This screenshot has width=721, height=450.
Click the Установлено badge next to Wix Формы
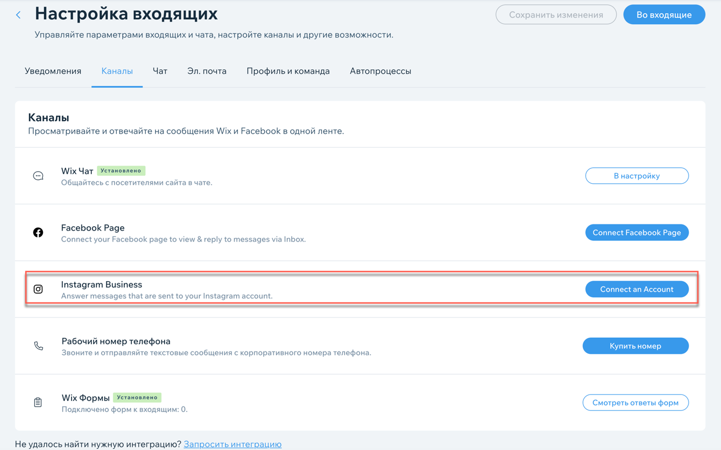click(x=137, y=397)
